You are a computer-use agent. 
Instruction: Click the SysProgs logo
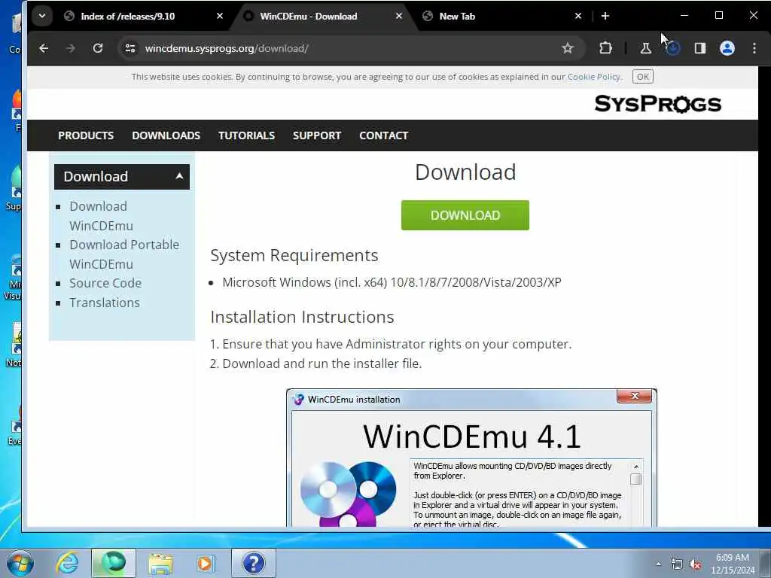pos(658,104)
